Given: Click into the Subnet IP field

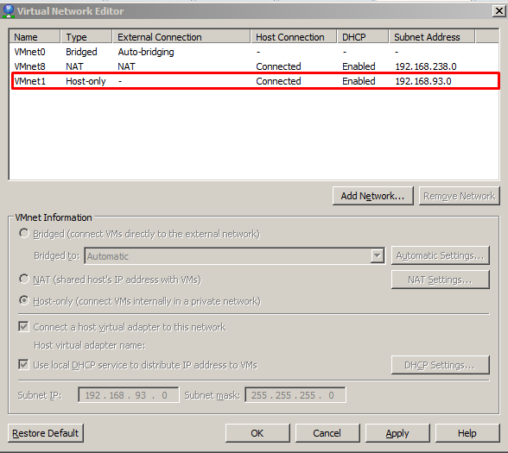Looking at the screenshot, I should pos(128,395).
